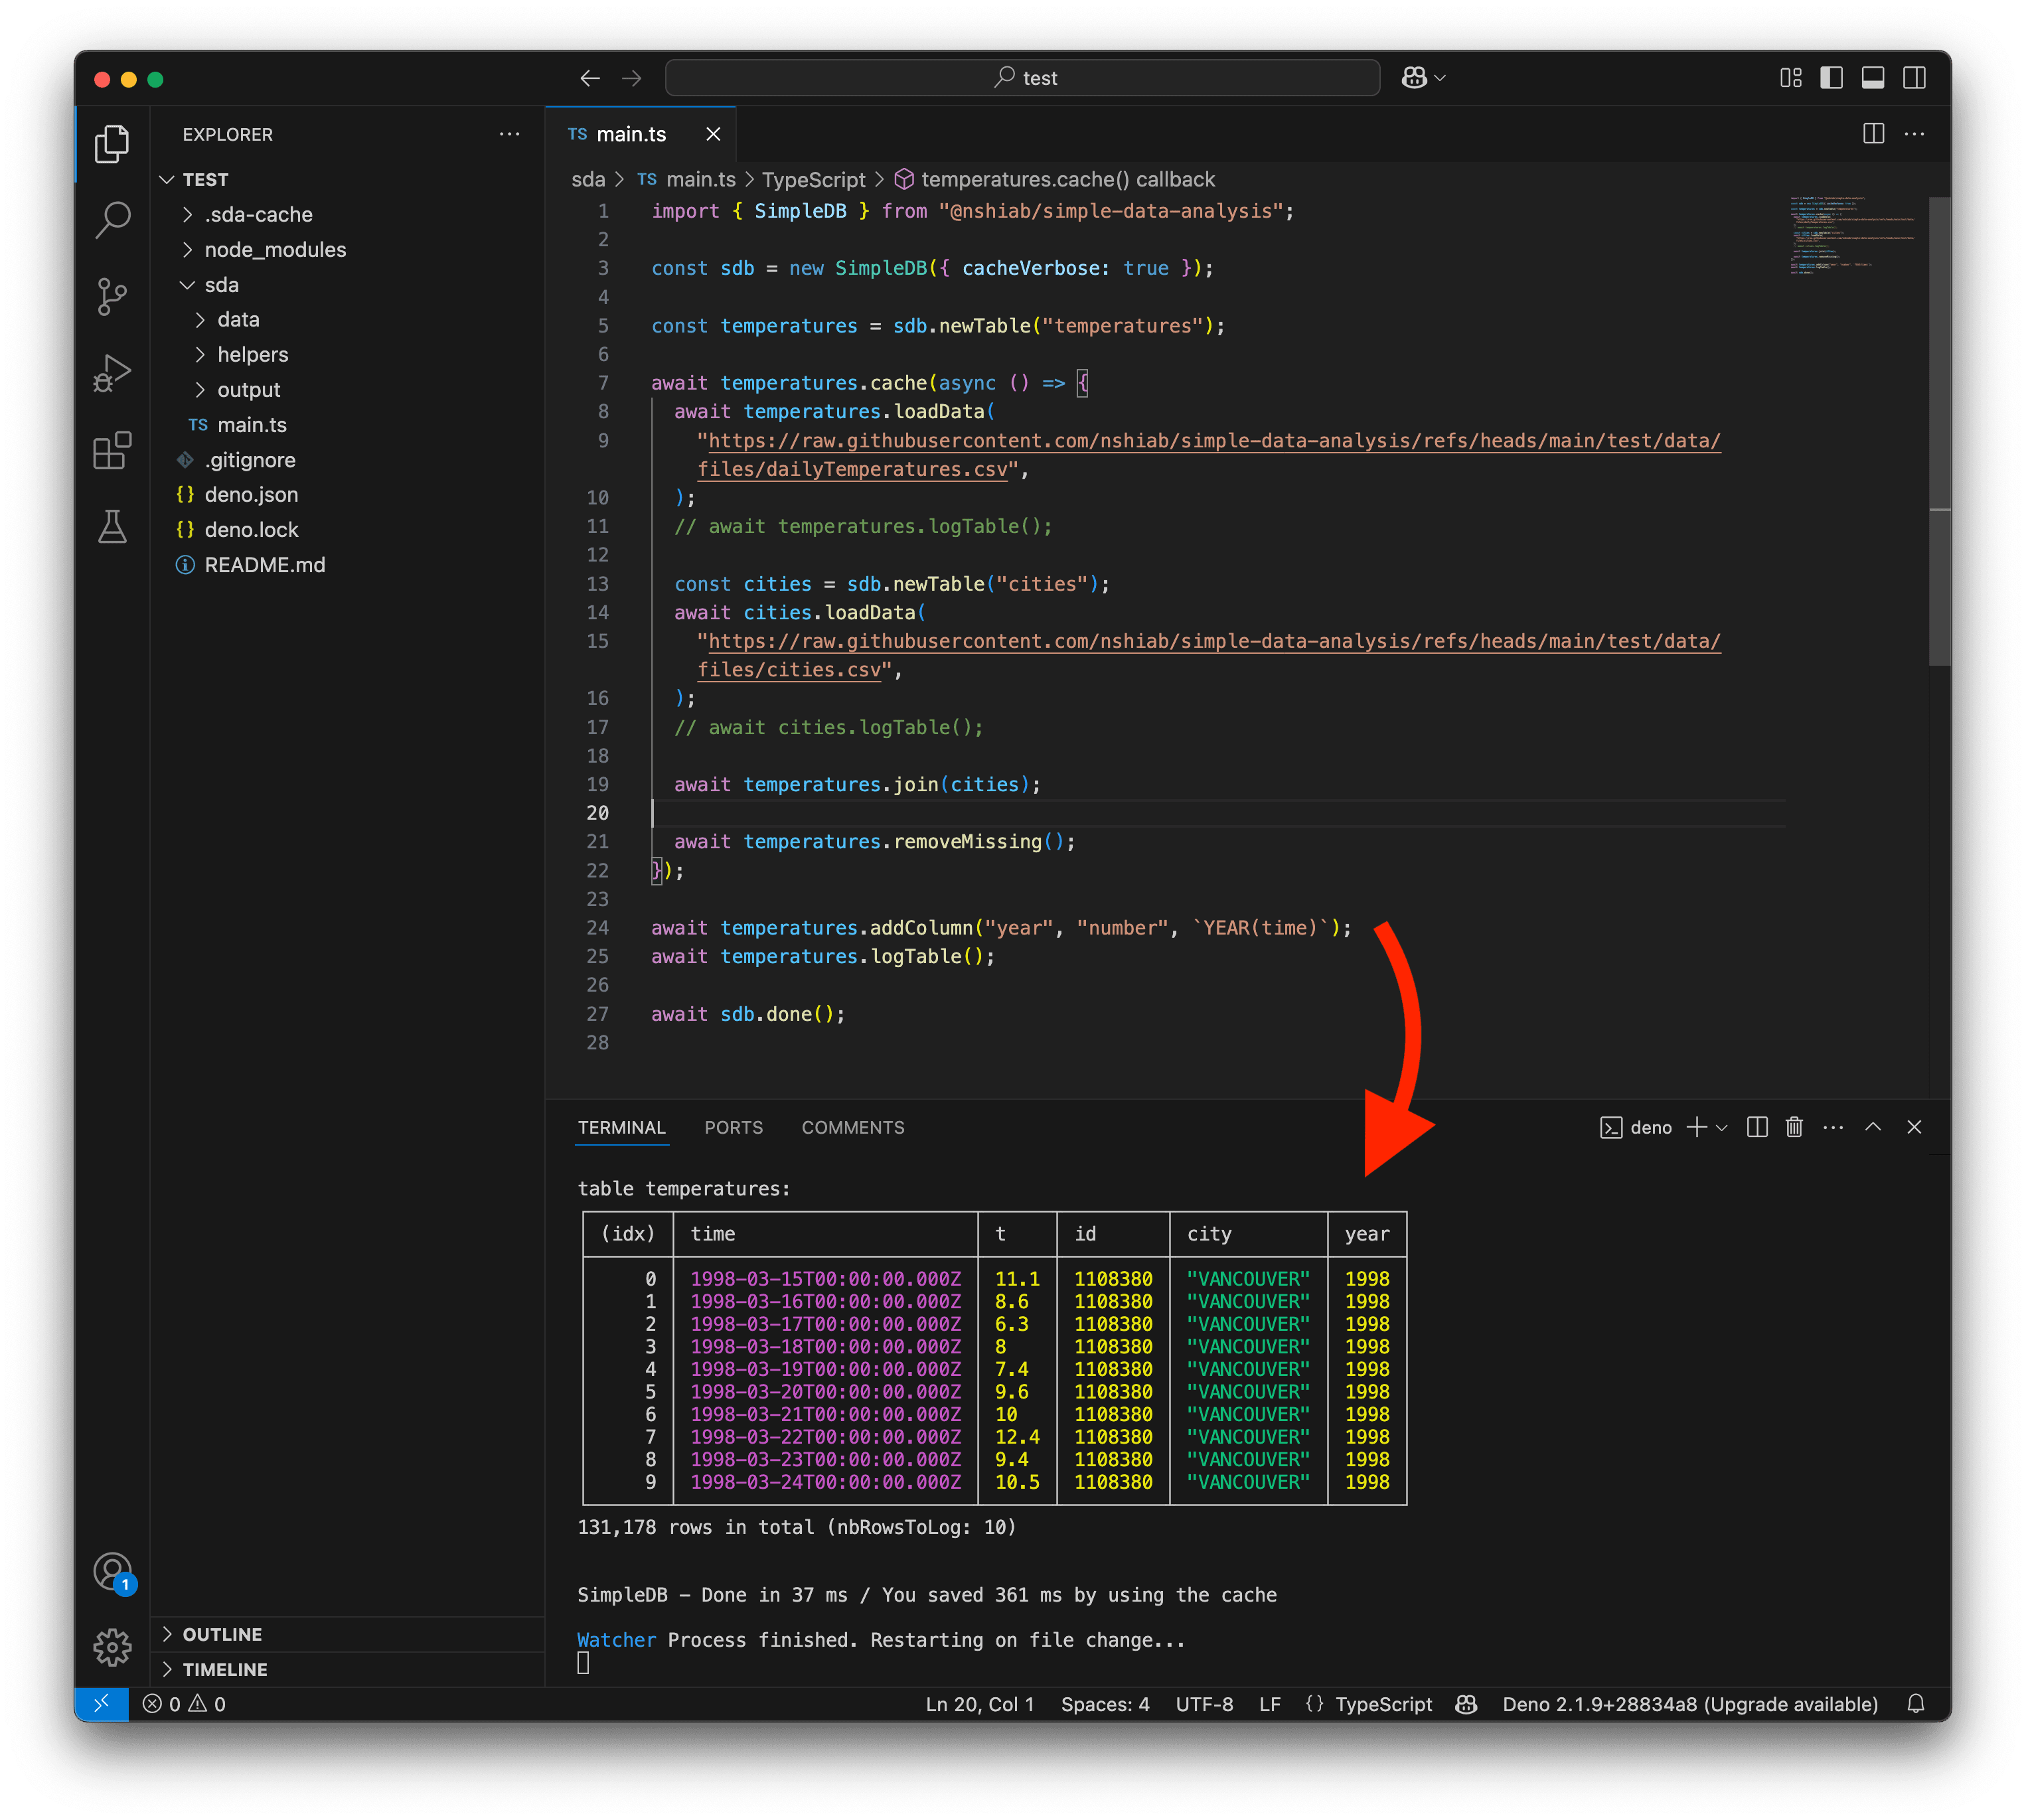
Task: Open main.ts in the file tree
Action: point(347,425)
